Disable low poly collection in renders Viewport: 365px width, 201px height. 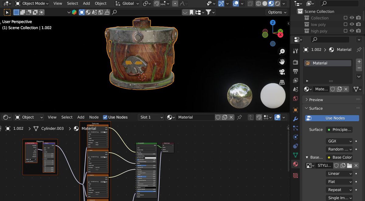[359, 24]
